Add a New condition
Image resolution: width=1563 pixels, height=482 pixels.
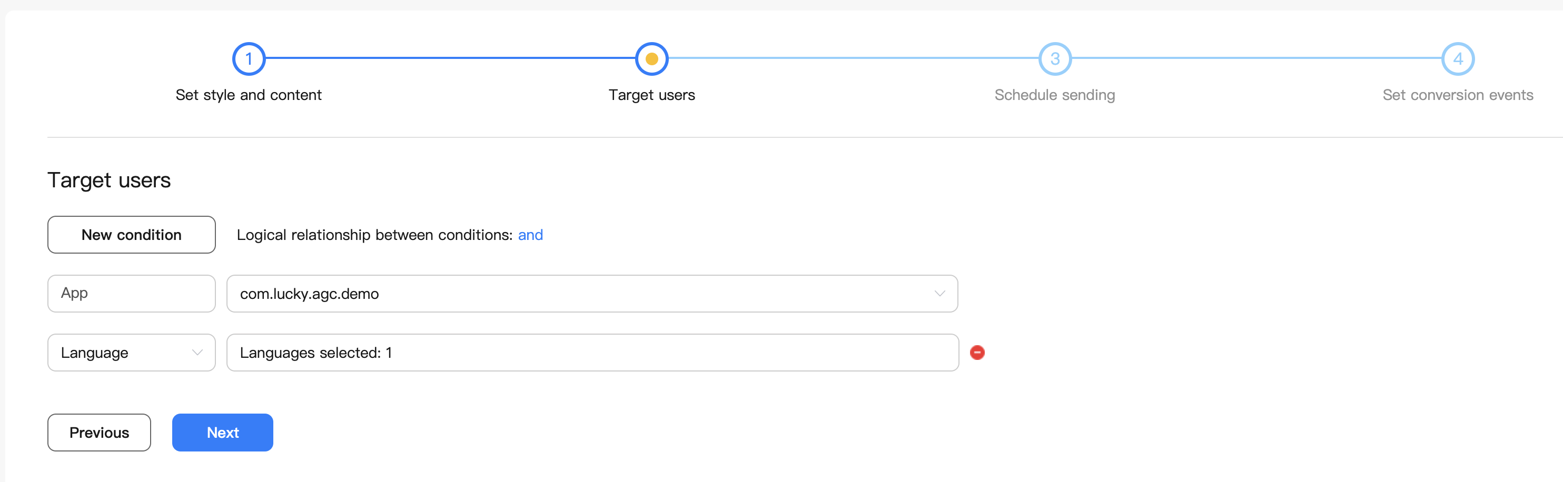tap(131, 235)
